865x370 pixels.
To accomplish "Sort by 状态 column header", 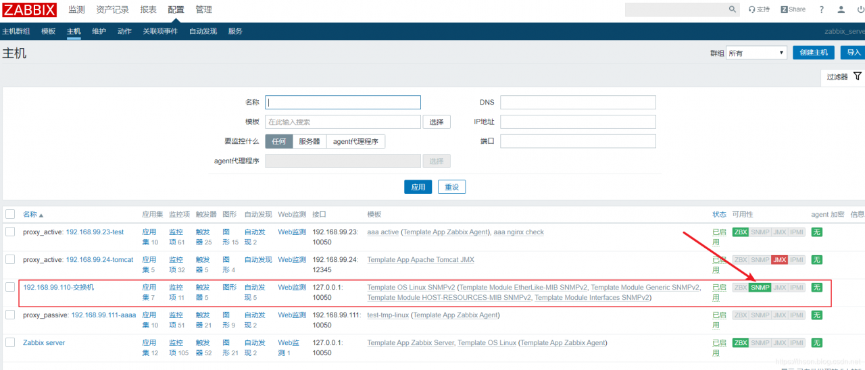I will (719, 214).
